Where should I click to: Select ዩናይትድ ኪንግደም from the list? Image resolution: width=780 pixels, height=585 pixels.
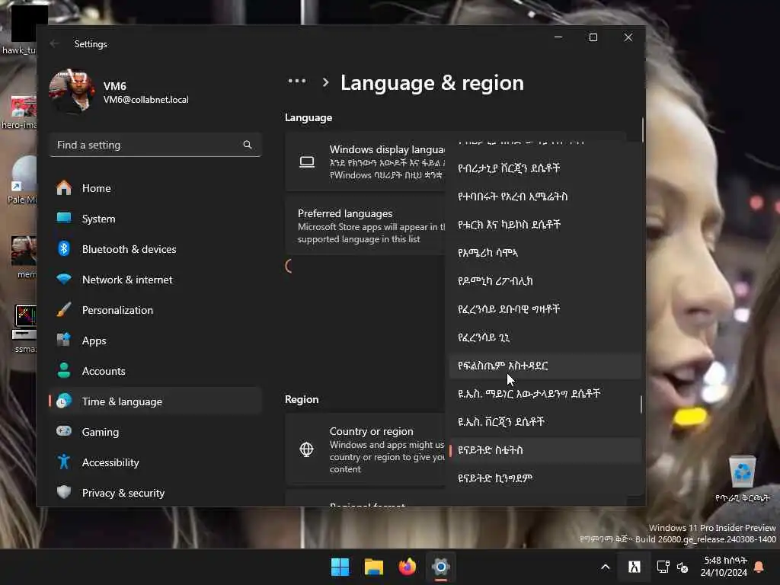[x=545, y=478]
